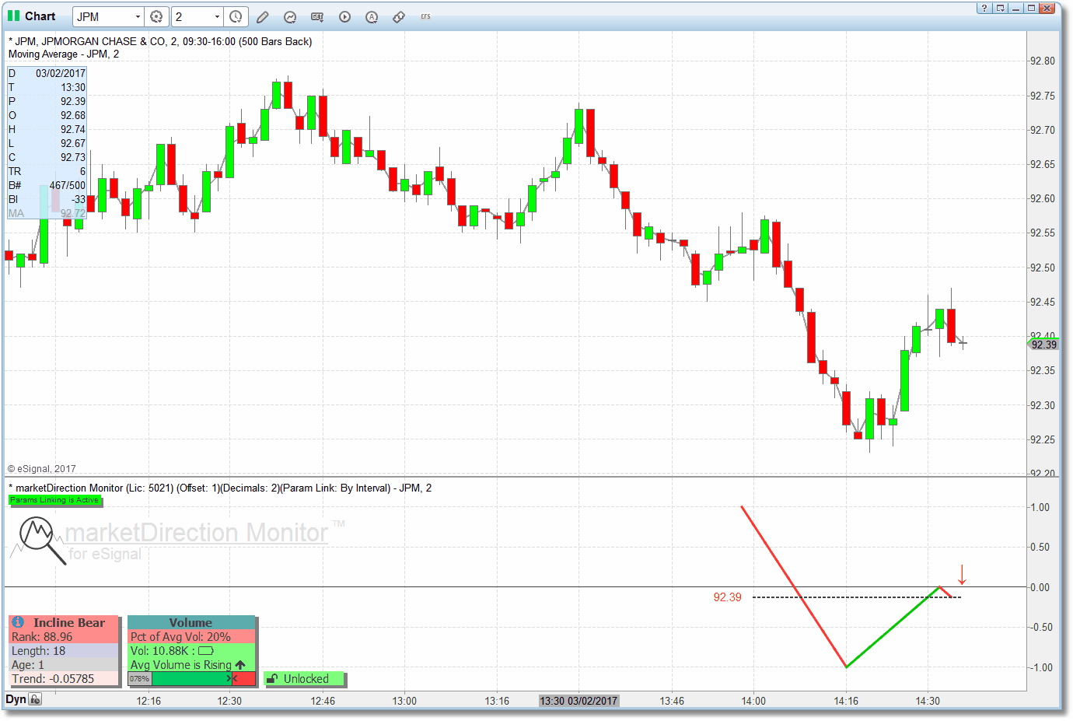Click the Length: 18 row

pos(64,651)
